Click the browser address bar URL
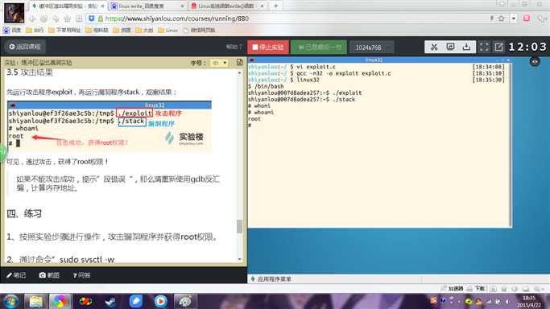 coord(177,19)
